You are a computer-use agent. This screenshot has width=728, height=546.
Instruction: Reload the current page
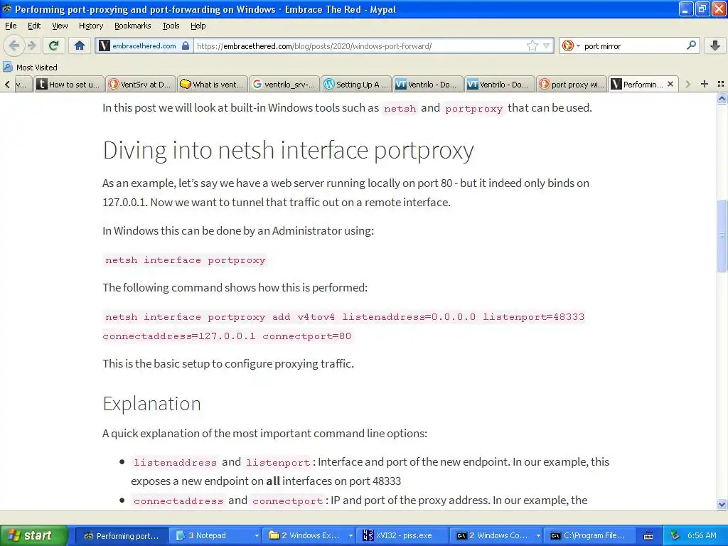[54, 45]
